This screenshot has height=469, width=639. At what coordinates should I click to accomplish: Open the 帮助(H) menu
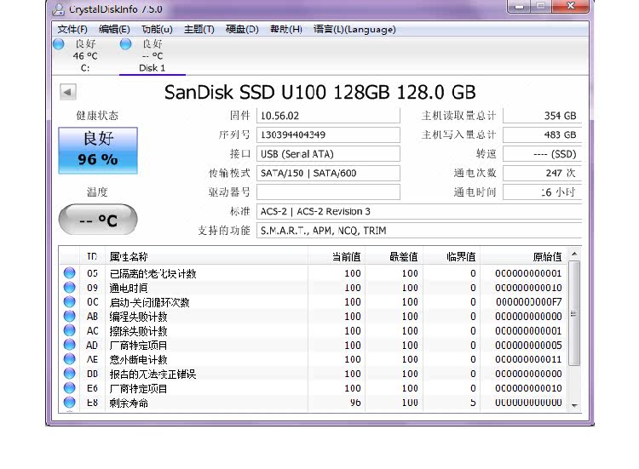pyautogui.click(x=285, y=29)
